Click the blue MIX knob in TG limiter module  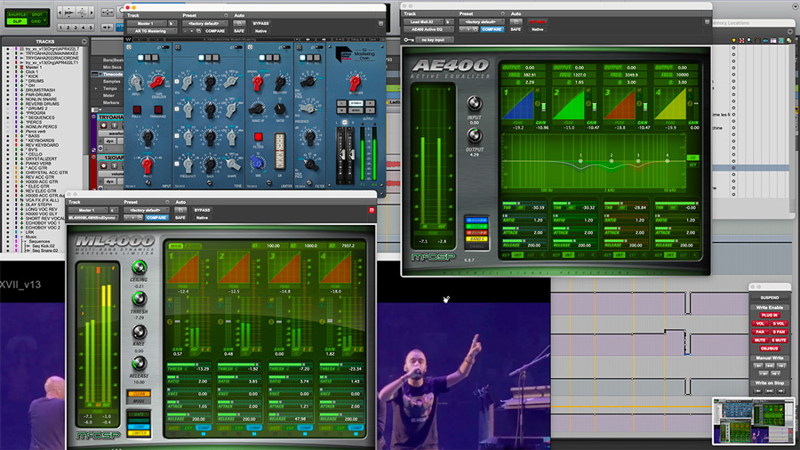(x=258, y=162)
